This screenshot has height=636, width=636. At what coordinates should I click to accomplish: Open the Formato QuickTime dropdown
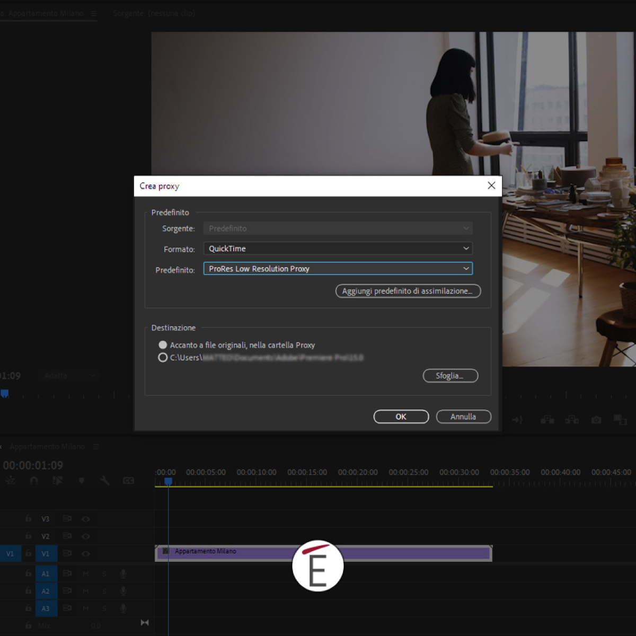click(338, 249)
